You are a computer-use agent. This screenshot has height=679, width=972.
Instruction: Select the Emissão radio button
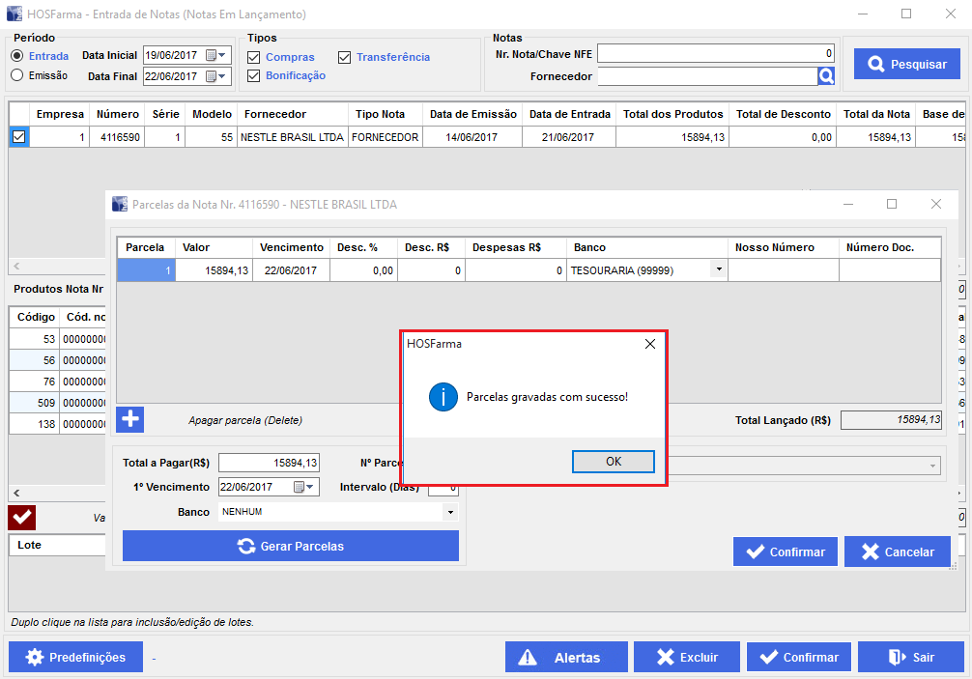click(16, 75)
